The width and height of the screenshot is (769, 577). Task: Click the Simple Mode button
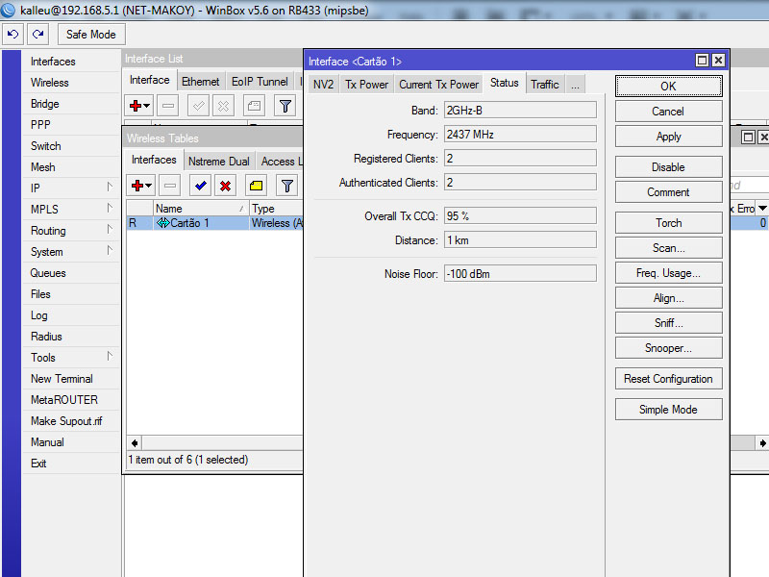coord(668,410)
